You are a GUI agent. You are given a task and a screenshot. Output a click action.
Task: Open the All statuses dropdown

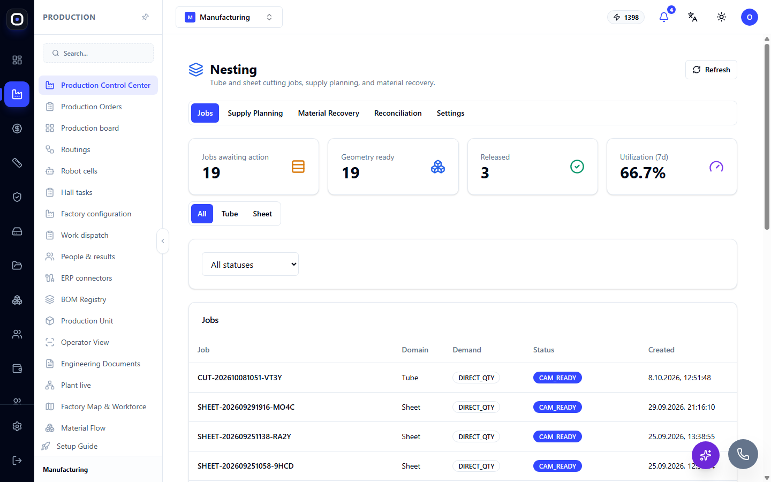click(x=250, y=264)
